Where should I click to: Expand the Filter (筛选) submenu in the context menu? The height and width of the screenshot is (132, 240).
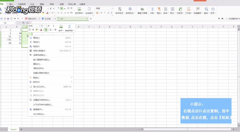point(72,78)
